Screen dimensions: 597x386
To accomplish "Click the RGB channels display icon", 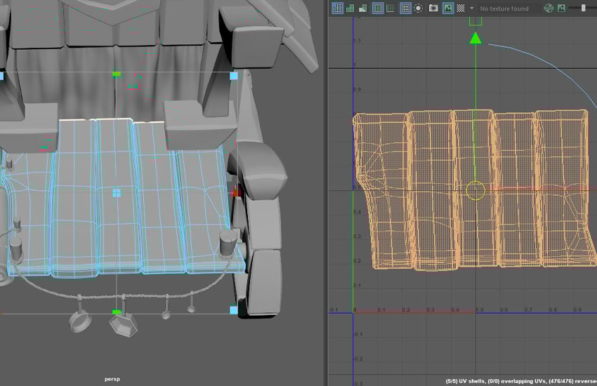I will pos(549,8).
